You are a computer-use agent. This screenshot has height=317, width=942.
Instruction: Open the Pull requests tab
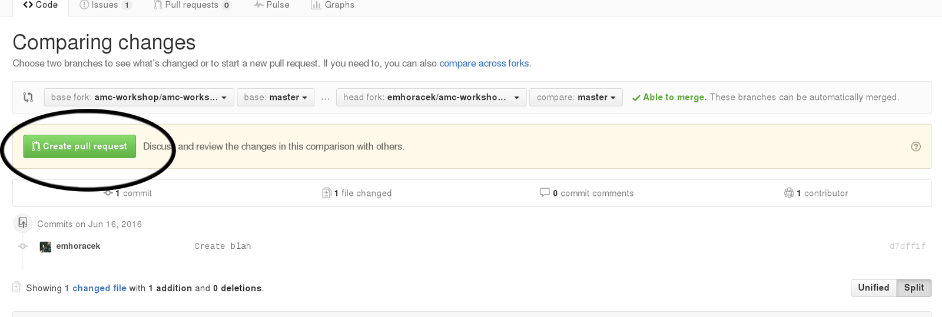(193, 5)
